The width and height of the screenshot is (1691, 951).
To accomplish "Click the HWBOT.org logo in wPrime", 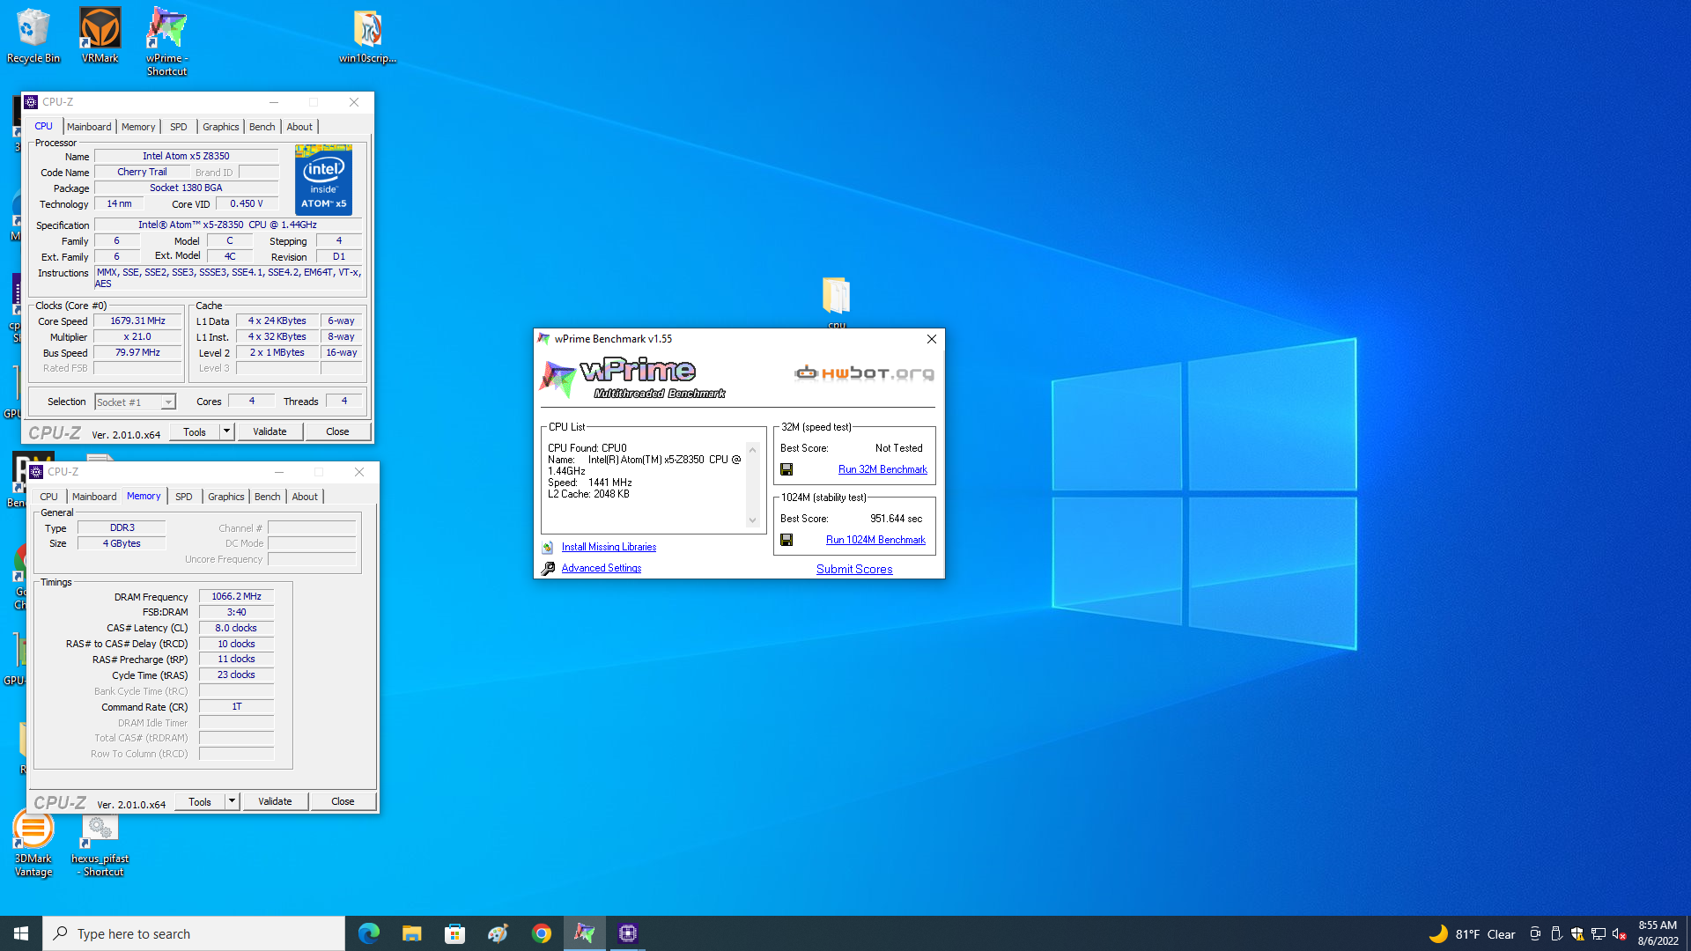I will pos(864,373).
